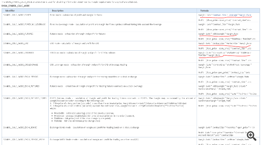This screenshot has height=145, width=261.
Task: Open the Leverage link in Forex formula
Action: (x=233, y=15)
